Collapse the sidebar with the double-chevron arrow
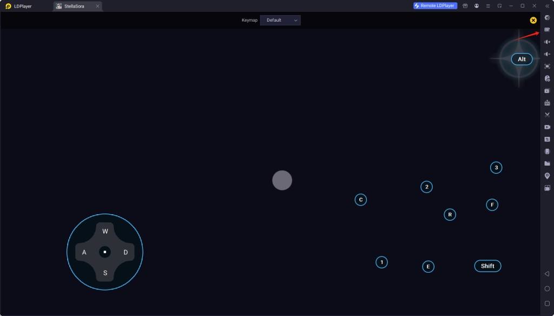554x316 pixels. pos(547,6)
